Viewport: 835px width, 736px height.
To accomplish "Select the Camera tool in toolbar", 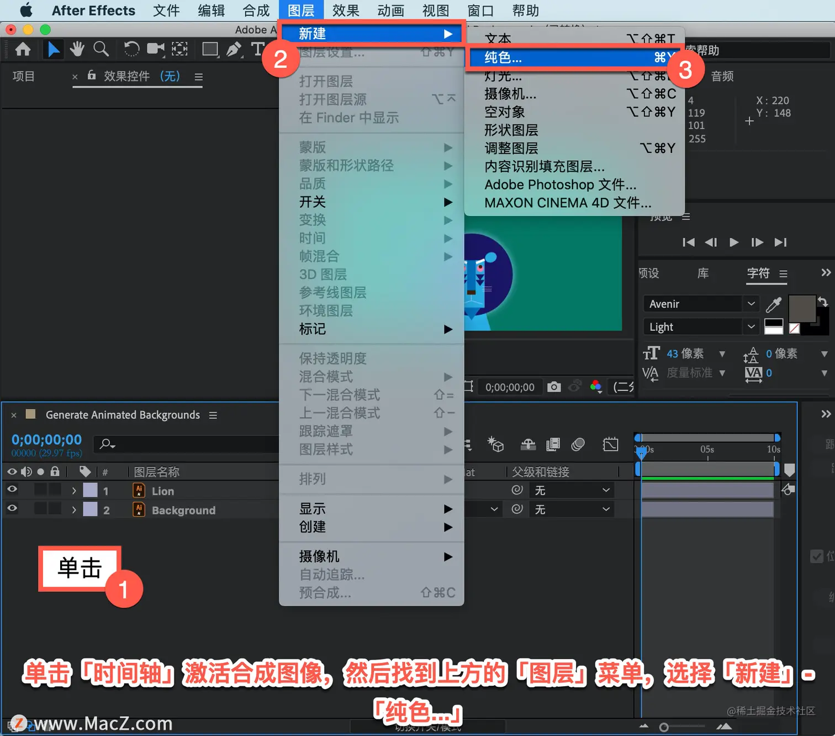I will [156, 50].
